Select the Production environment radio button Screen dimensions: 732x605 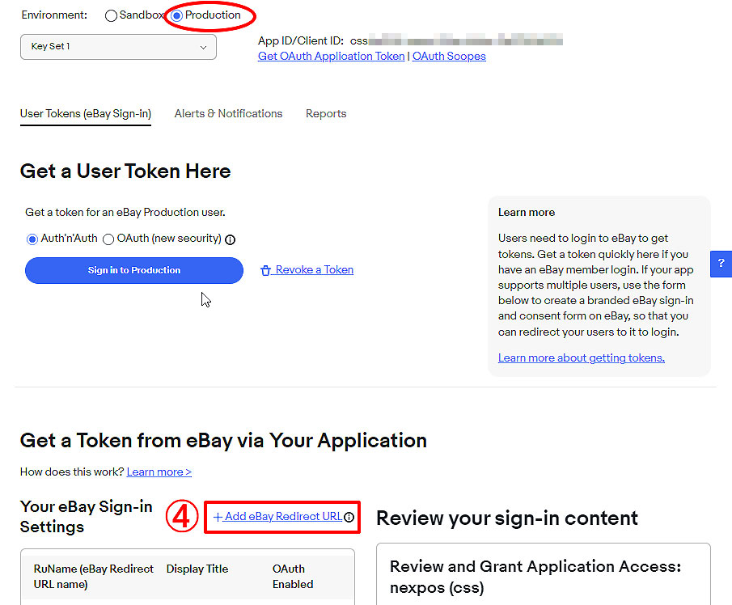[177, 15]
